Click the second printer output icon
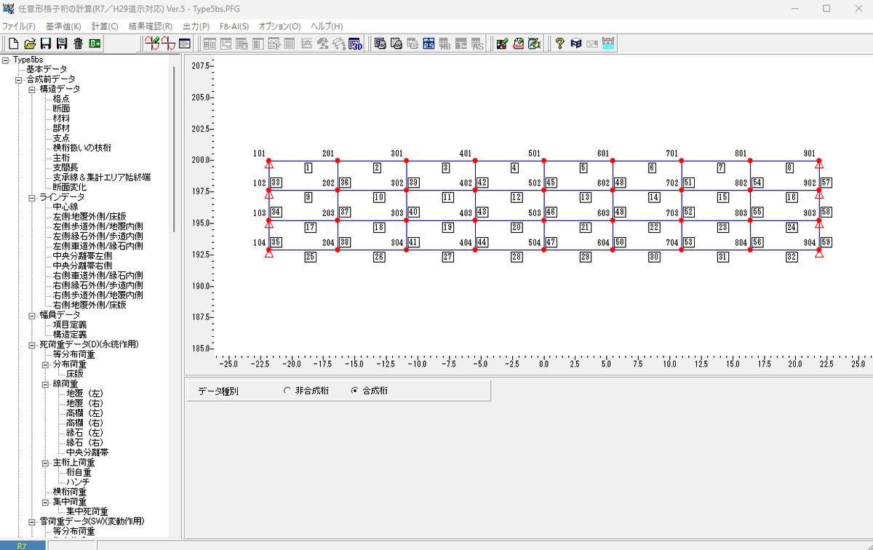Screen dimensions: 873x550 (396, 44)
